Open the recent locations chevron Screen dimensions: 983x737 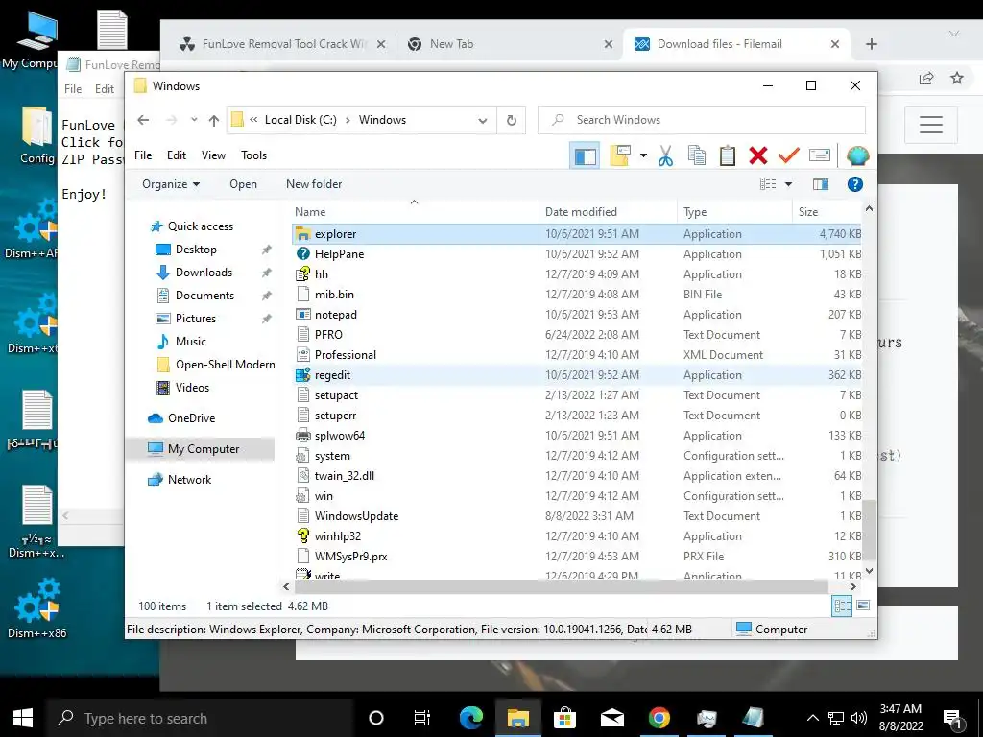click(x=194, y=120)
